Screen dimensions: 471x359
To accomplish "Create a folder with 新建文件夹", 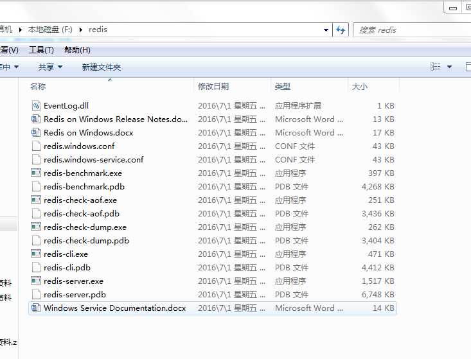I will [x=102, y=67].
